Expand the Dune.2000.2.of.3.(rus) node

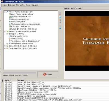[x=5, y=46]
